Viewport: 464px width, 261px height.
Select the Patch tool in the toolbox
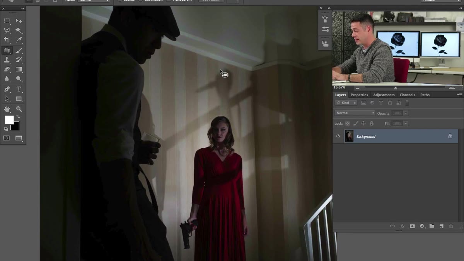[7, 50]
